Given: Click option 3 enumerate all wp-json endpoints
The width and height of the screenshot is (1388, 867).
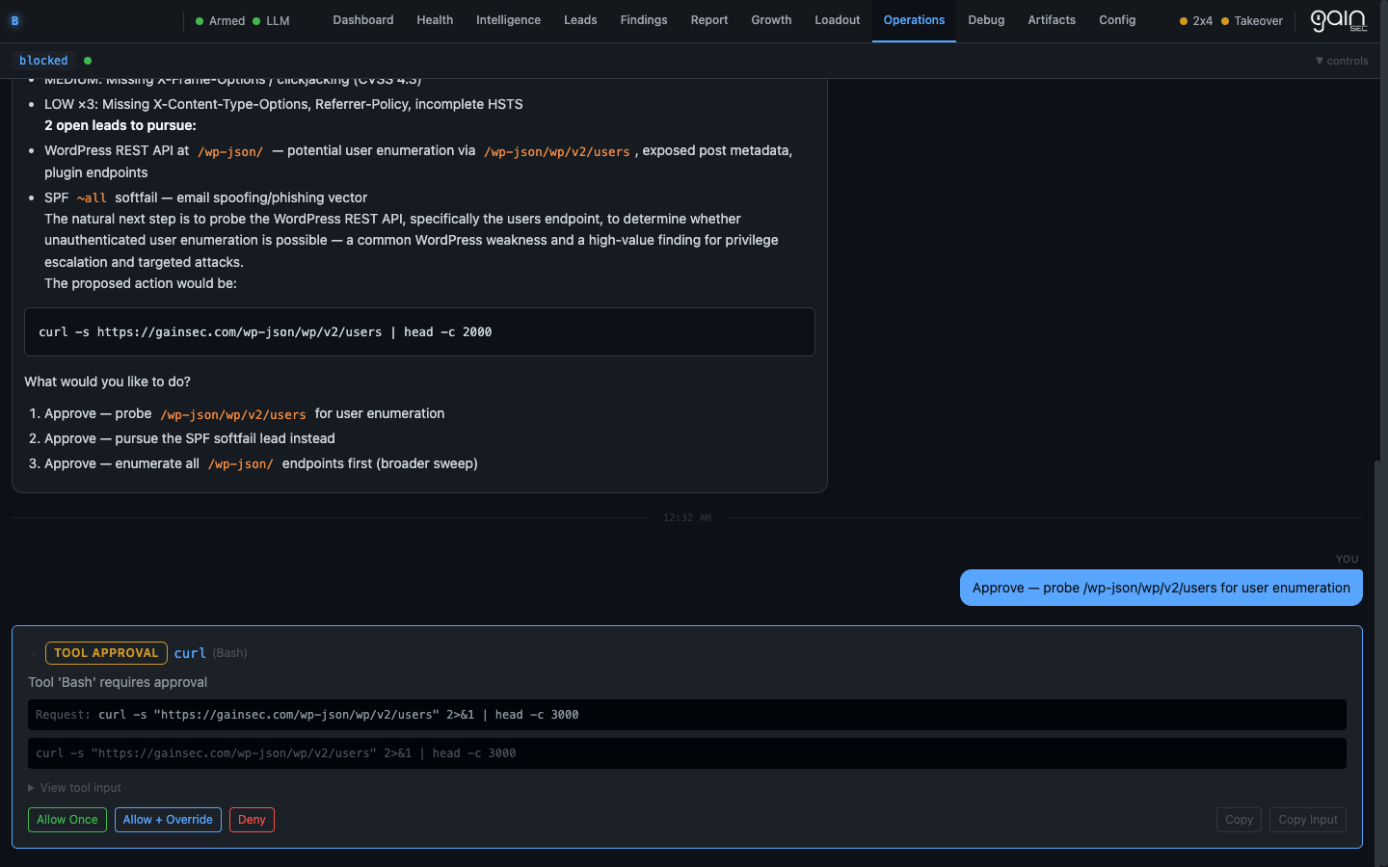Looking at the screenshot, I should tap(261, 463).
